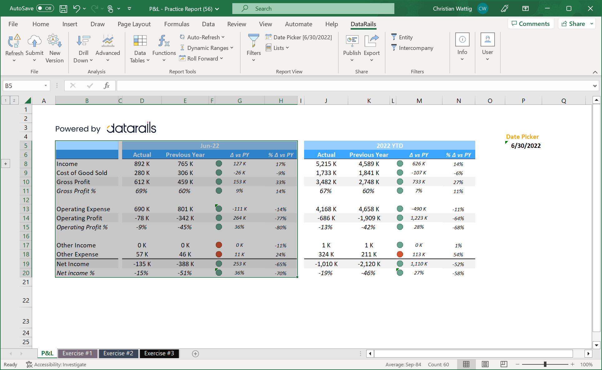The width and height of the screenshot is (602, 370).
Task: Switch to Page Layout view icon
Action: [485, 364]
